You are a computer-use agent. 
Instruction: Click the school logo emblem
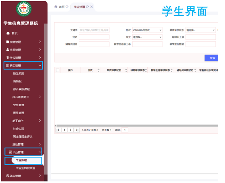(x=24, y=9)
